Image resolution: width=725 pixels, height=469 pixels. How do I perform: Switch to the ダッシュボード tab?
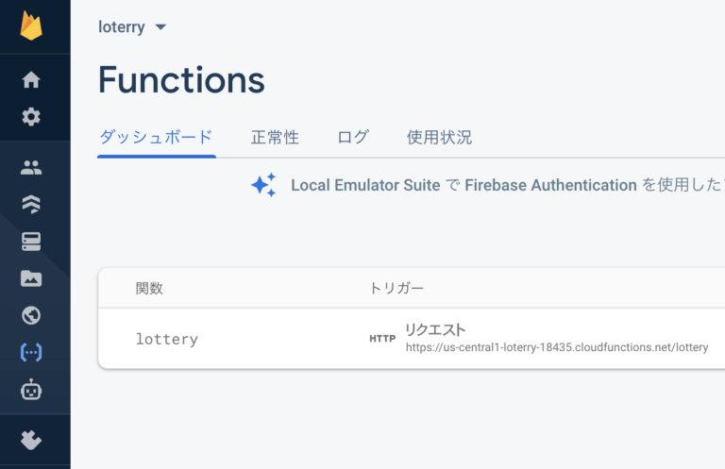point(156,138)
